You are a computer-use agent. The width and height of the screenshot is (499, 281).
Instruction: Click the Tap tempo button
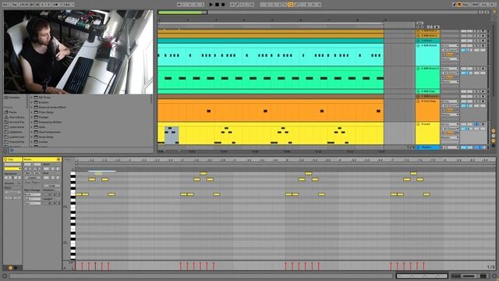pyautogui.click(x=15, y=5)
